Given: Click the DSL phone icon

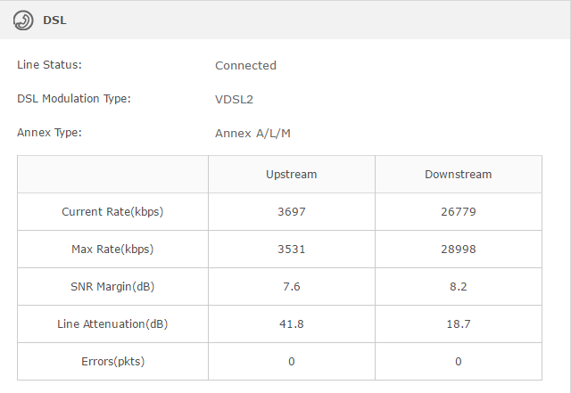Looking at the screenshot, I should pyautogui.click(x=23, y=20).
